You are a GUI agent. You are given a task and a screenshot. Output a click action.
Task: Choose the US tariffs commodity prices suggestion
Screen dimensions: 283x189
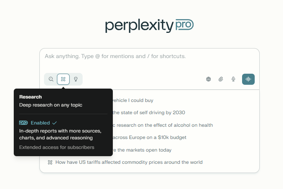click(x=128, y=162)
